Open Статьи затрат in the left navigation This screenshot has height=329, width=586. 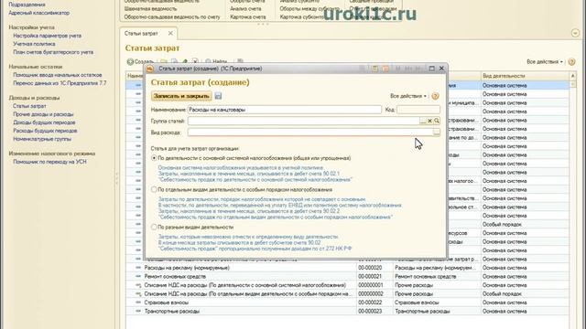point(29,106)
